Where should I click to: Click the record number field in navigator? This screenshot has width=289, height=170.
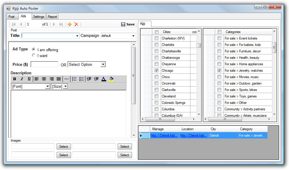(x=33, y=24)
